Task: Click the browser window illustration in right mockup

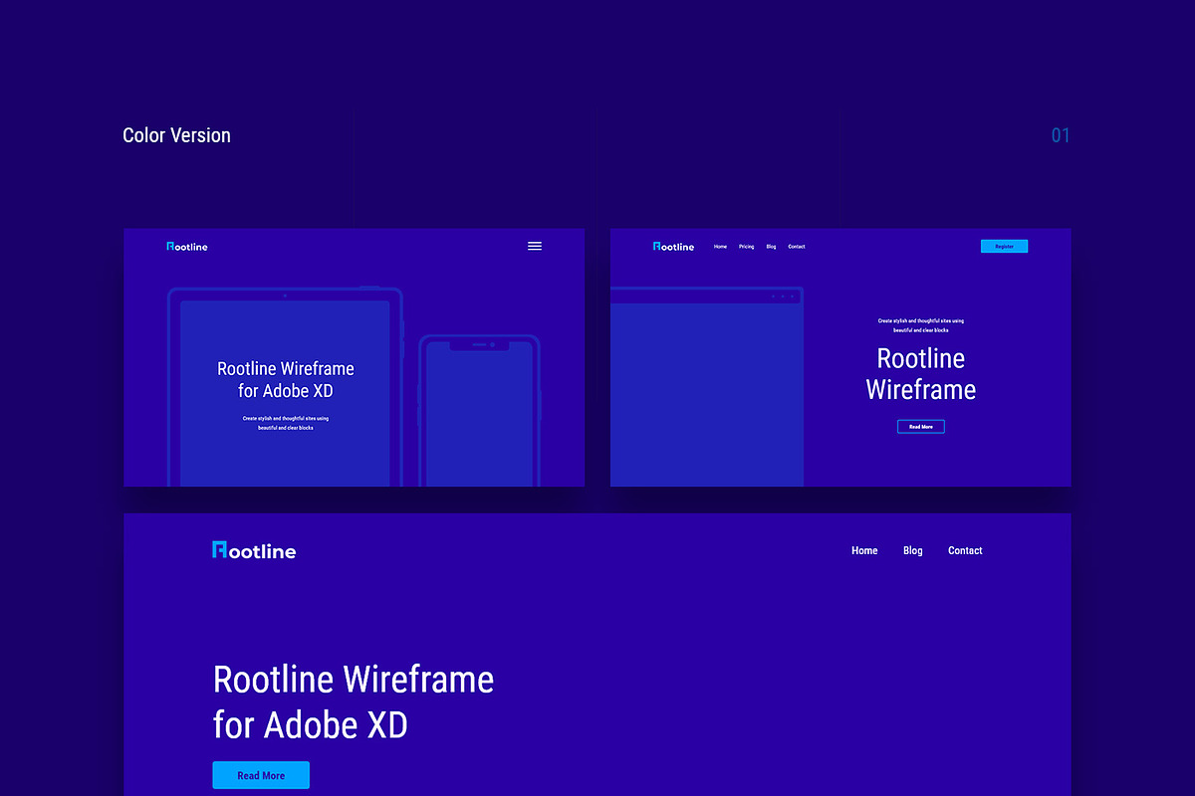Action: [707, 387]
